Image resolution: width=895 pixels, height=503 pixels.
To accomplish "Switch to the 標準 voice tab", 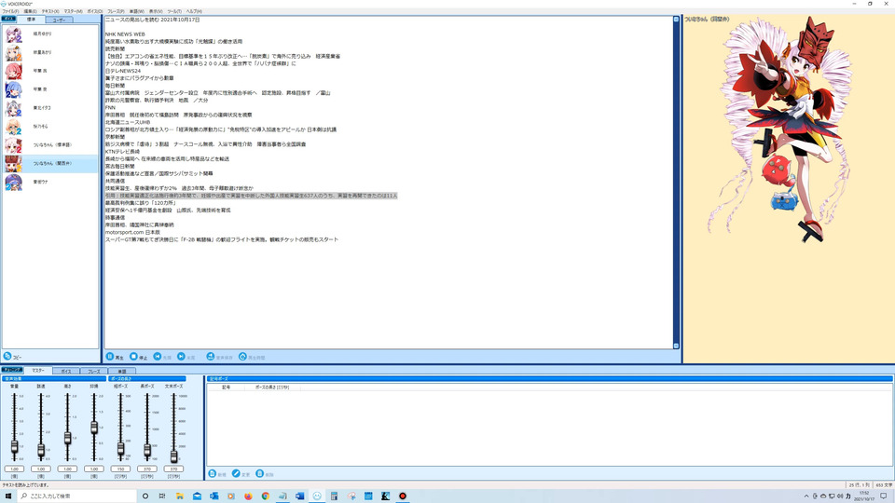I will pos(32,20).
